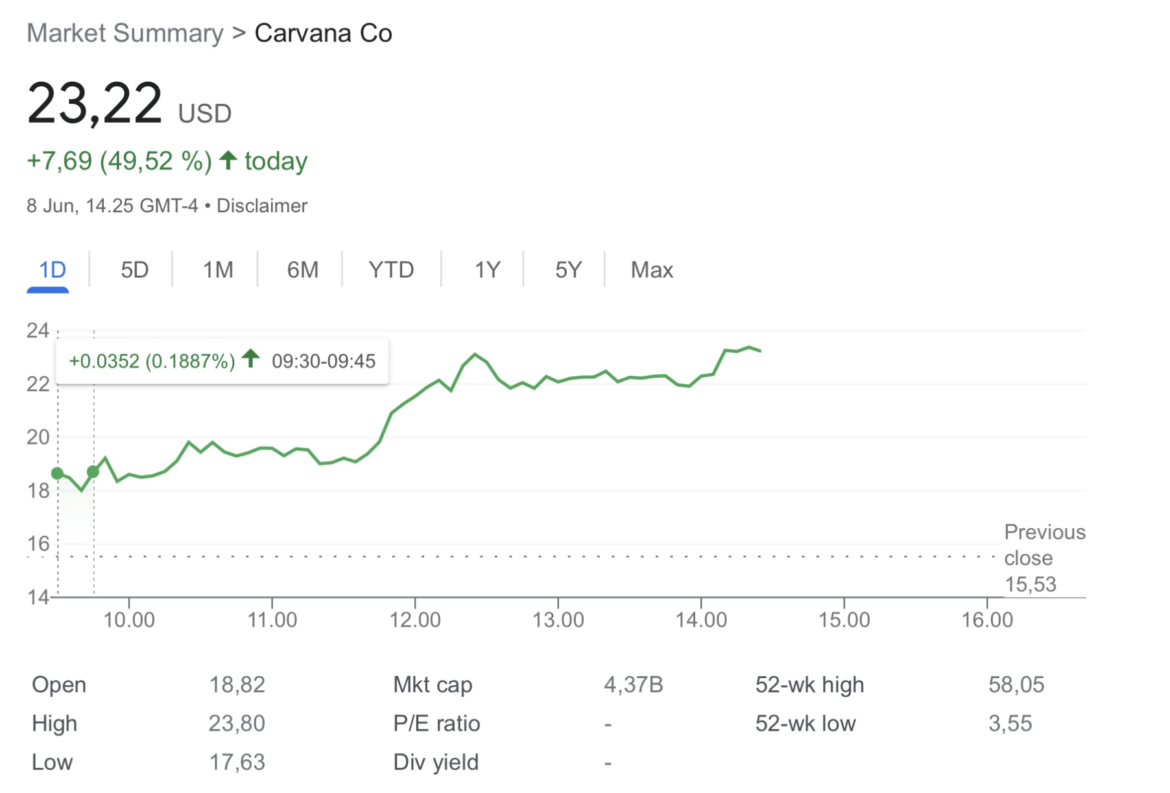Click the 23,22 USD price
Image resolution: width=1170 pixels, height=793 pixels.
pyautogui.click(x=128, y=104)
